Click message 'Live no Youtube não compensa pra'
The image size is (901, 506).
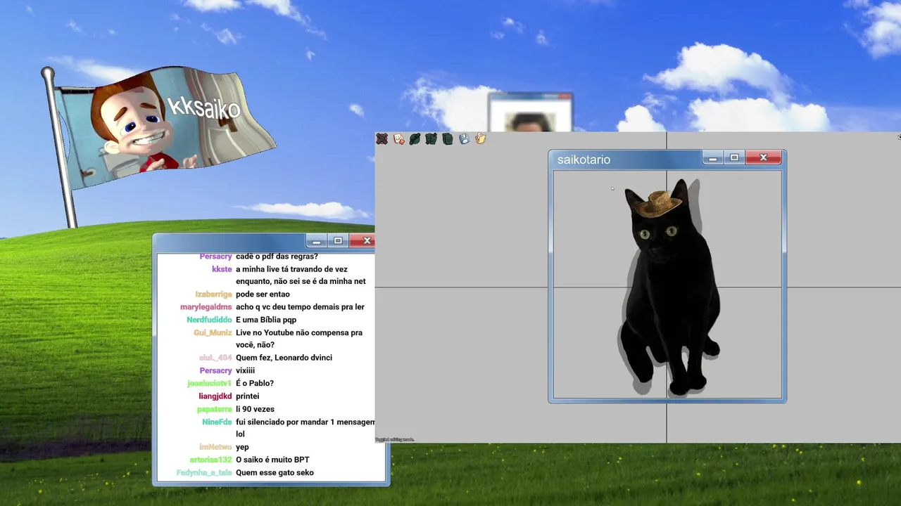[299, 332]
